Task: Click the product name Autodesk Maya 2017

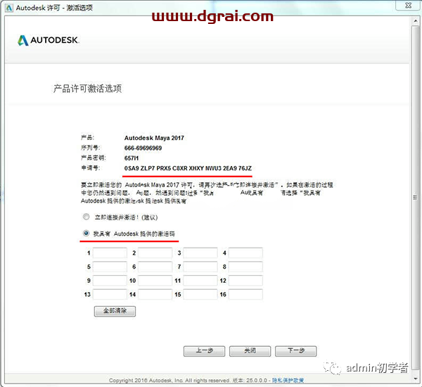Action: (154, 138)
